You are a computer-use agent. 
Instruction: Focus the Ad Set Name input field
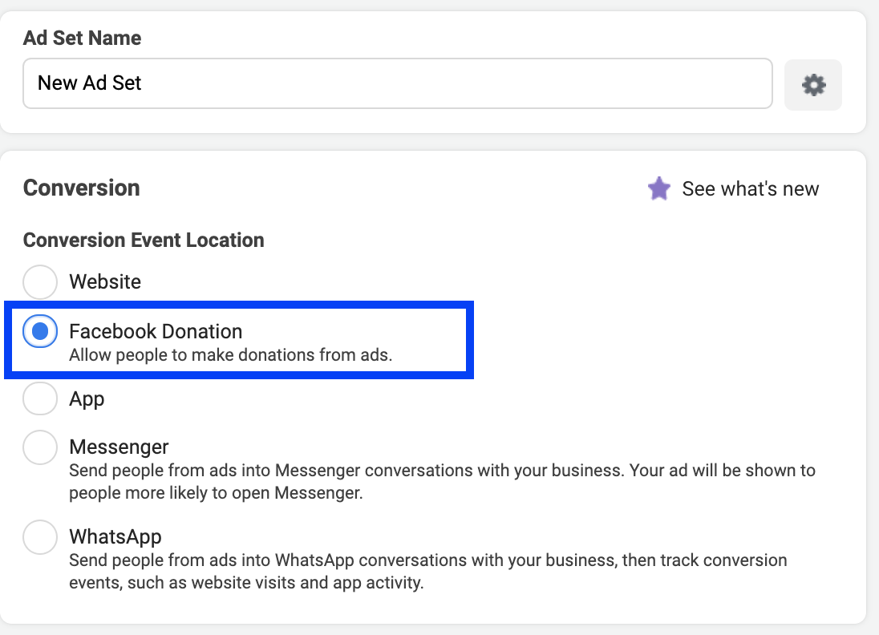(398, 83)
